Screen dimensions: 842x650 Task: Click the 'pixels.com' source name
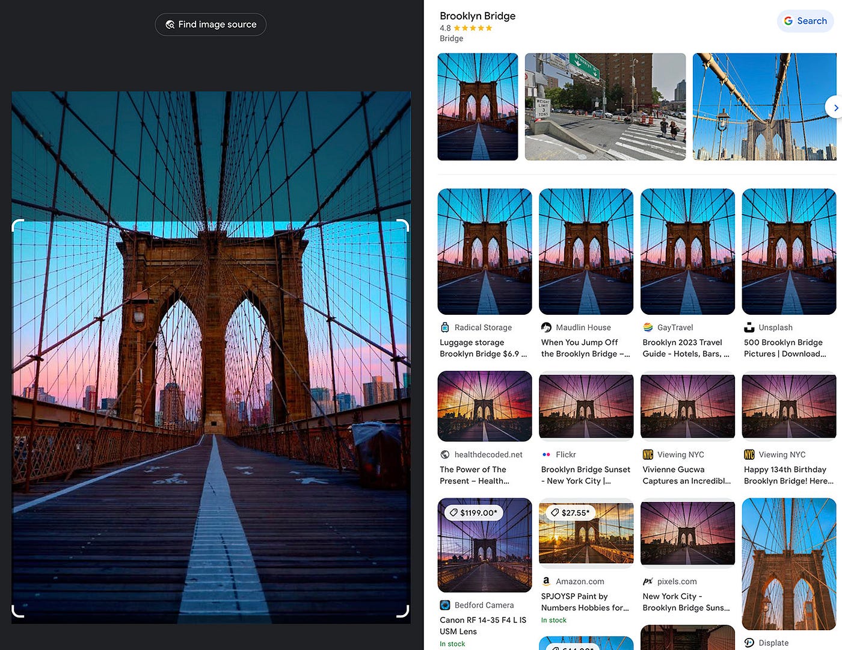point(677,581)
